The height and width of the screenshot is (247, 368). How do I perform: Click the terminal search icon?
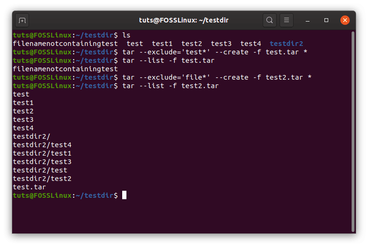(x=269, y=20)
